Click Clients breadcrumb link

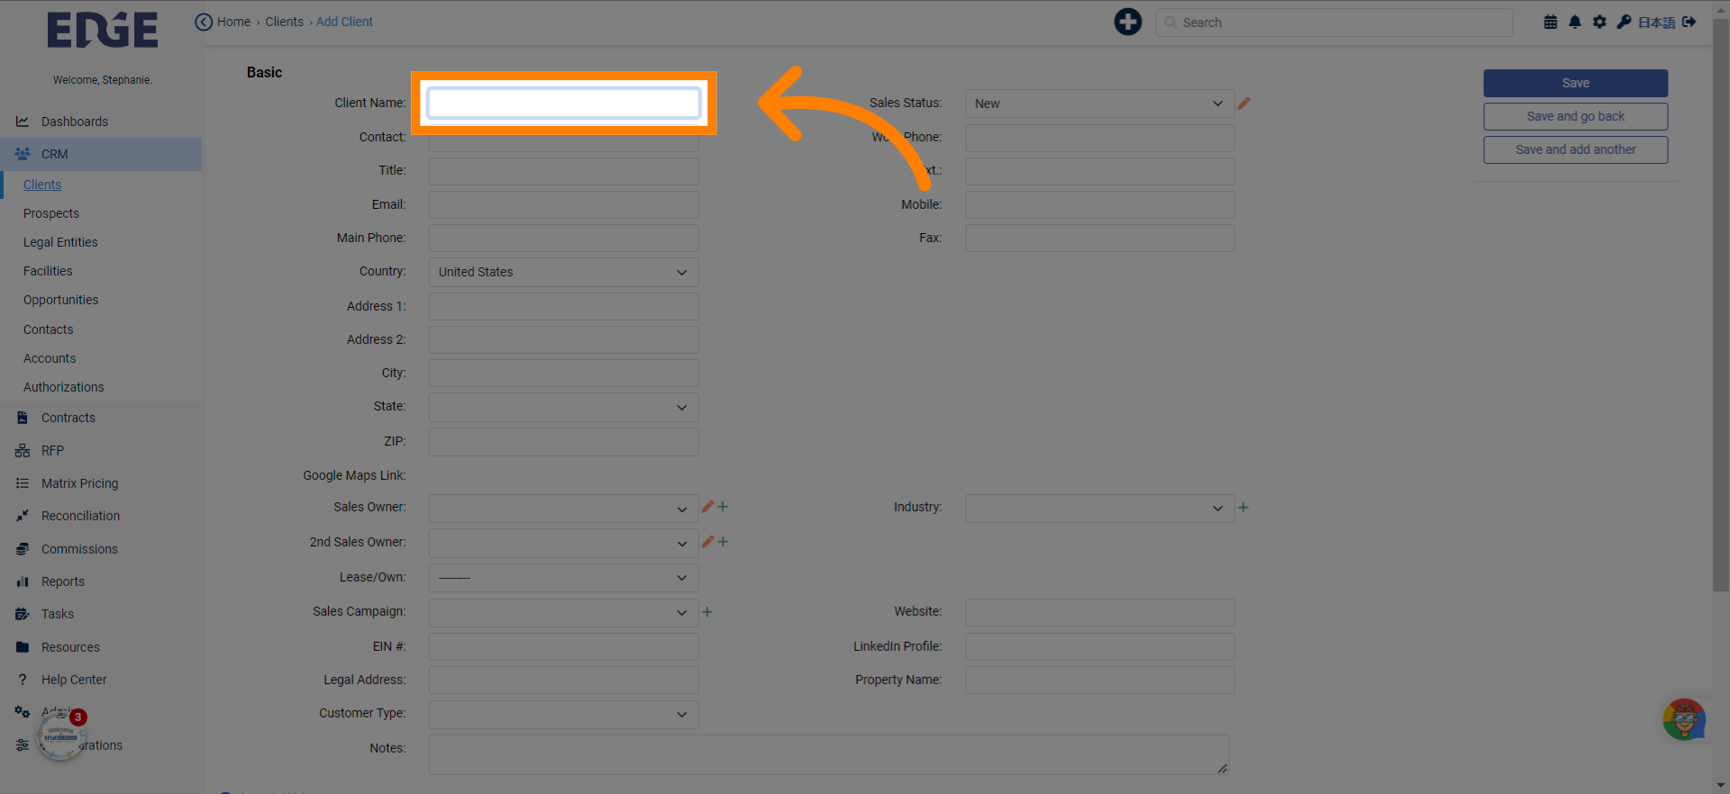point(284,22)
